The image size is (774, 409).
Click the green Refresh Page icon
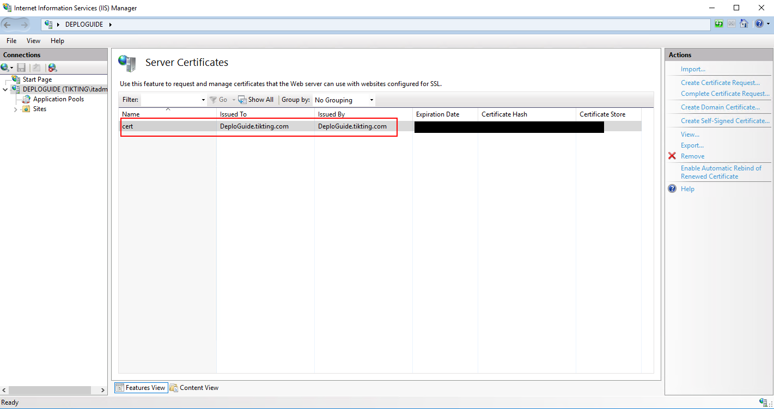click(719, 24)
